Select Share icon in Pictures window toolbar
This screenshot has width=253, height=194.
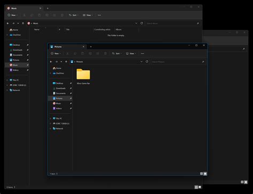[x=98, y=53]
